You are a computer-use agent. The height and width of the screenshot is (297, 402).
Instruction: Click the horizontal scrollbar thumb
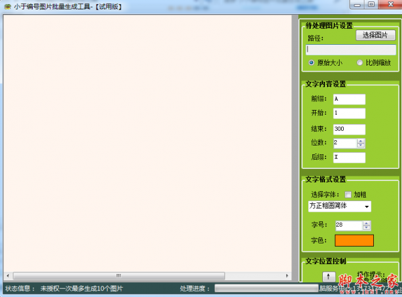(119, 276)
